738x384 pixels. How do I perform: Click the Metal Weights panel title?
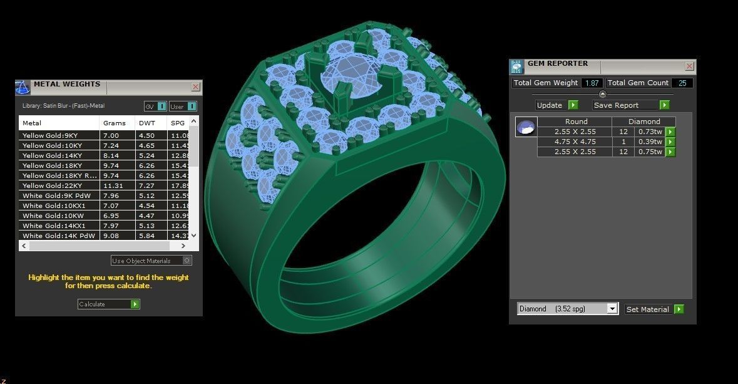(x=67, y=84)
